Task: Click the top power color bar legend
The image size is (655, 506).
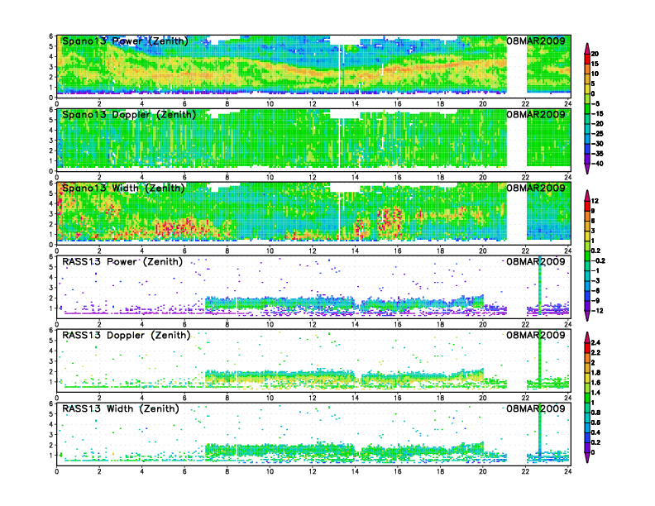Action: [587, 108]
